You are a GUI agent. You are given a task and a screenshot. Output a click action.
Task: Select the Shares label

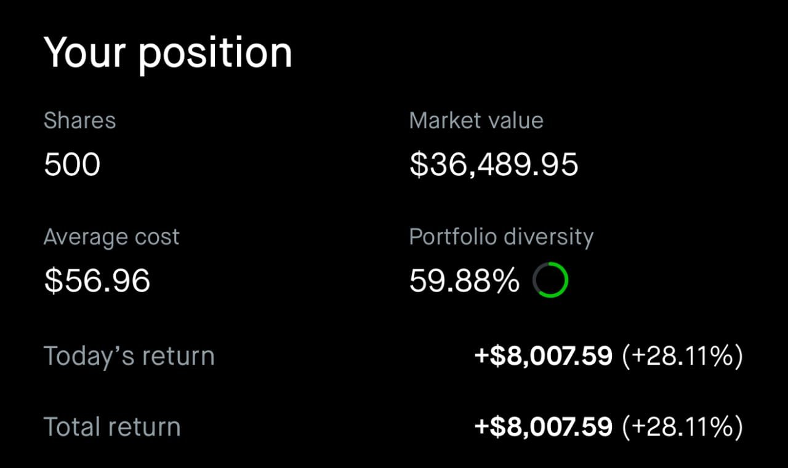click(79, 121)
